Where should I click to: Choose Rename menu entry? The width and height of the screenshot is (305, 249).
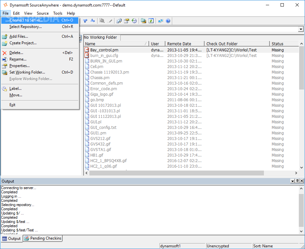[40, 59]
